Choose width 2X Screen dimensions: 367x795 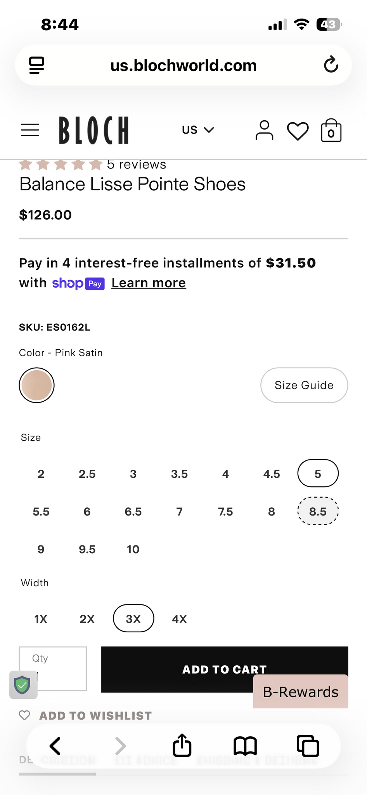pyautogui.click(x=87, y=619)
